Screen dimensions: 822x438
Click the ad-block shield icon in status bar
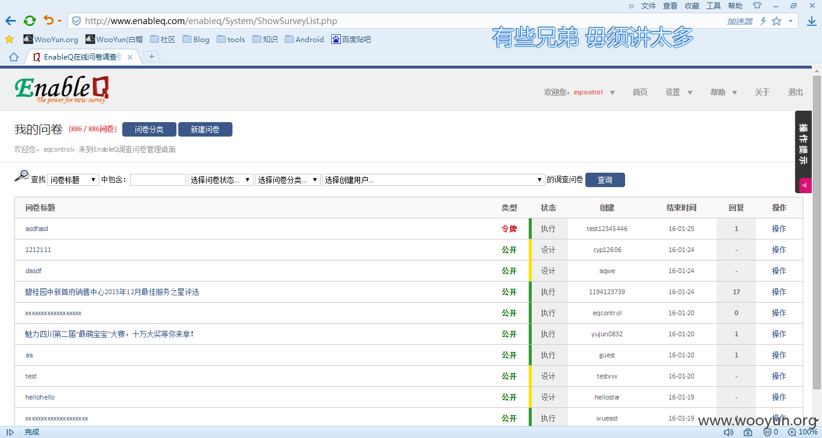point(768,432)
